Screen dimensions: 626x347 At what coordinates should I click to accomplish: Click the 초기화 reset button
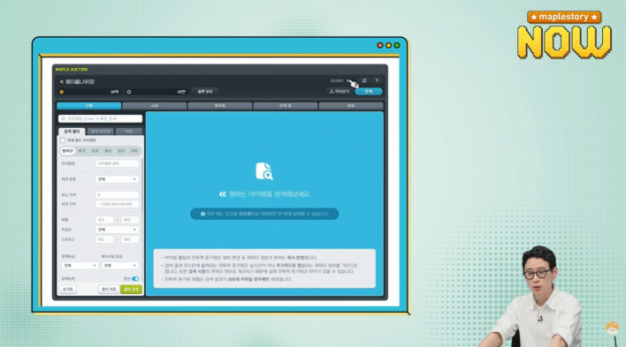pos(68,290)
